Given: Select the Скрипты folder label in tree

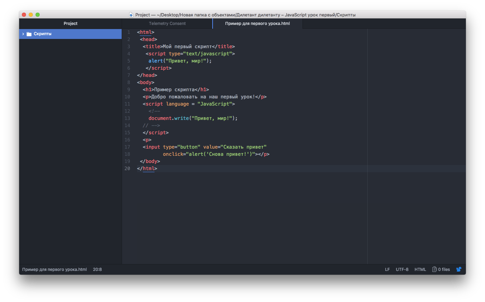Looking at the screenshot, I should click(x=43, y=34).
